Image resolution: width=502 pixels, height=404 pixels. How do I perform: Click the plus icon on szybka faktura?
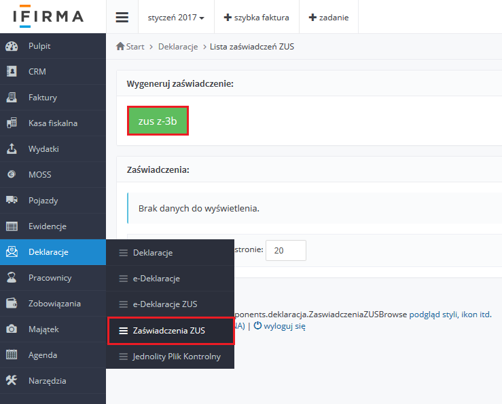click(228, 17)
